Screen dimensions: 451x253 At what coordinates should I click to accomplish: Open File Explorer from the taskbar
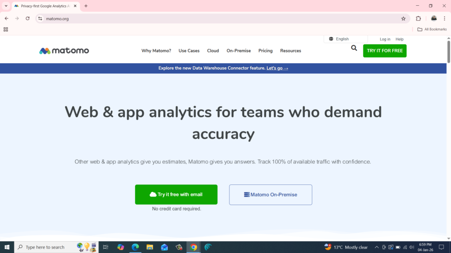(x=150, y=247)
